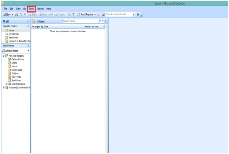Click the Search Inbox magnifier icon

click(99, 21)
